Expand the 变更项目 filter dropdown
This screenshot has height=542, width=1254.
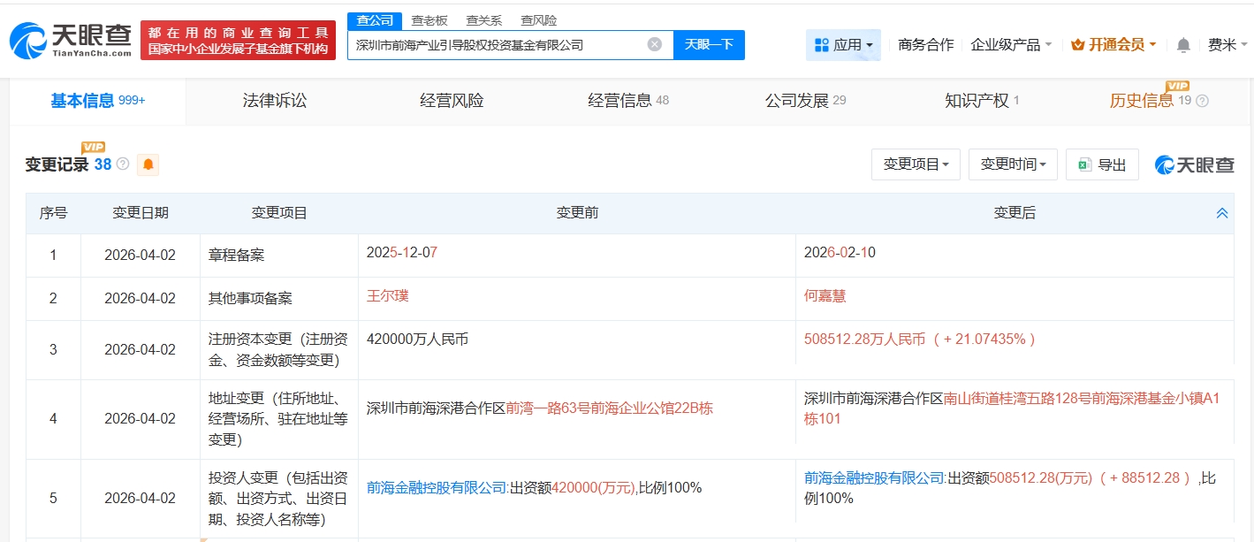(916, 164)
